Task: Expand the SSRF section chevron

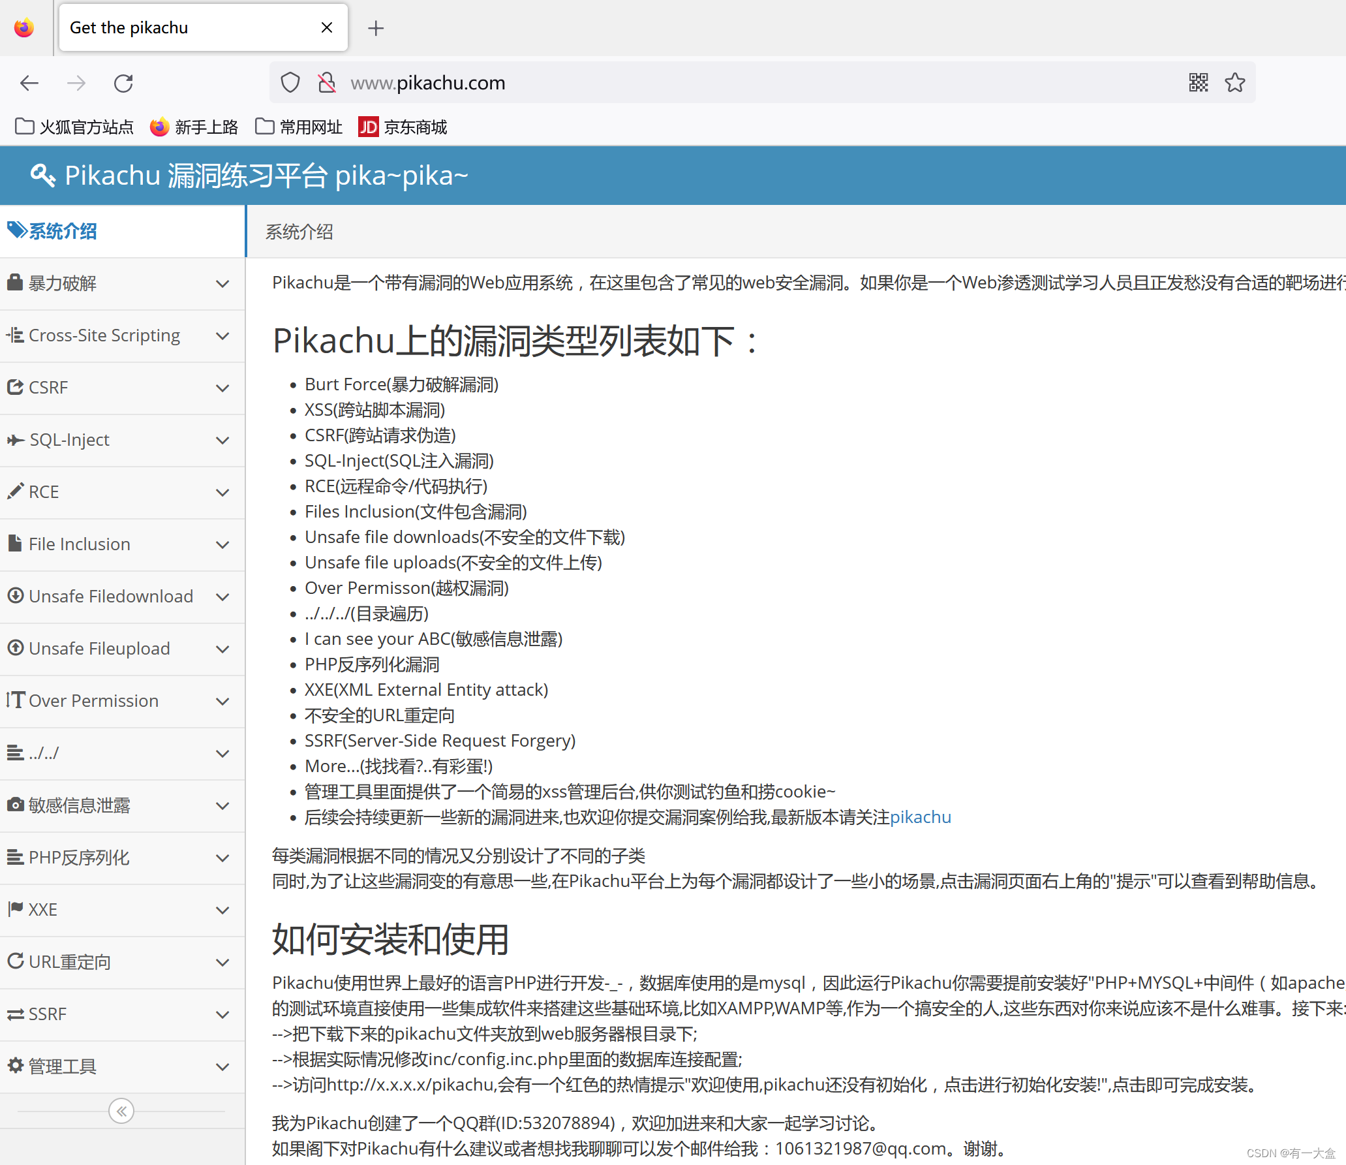Action: [222, 1014]
